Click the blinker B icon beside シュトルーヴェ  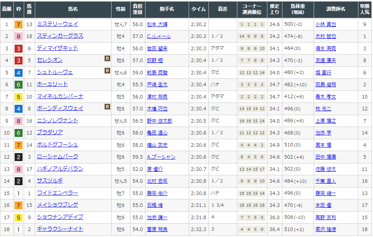point(107,71)
